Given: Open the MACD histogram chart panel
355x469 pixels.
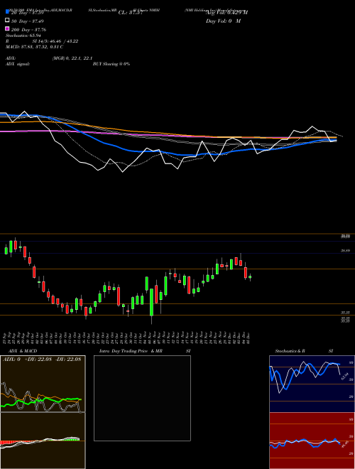Looking at the screenshot, I should point(43,441).
